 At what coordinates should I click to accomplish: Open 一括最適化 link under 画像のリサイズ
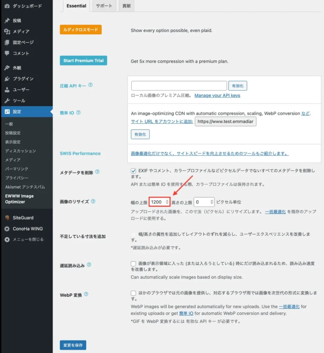click(275, 212)
